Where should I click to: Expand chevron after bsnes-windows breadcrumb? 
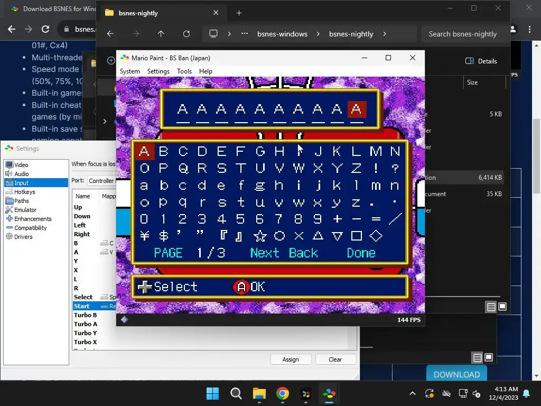(x=318, y=34)
